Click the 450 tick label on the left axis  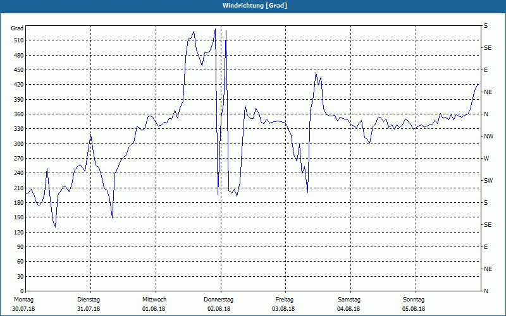[18, 70]
